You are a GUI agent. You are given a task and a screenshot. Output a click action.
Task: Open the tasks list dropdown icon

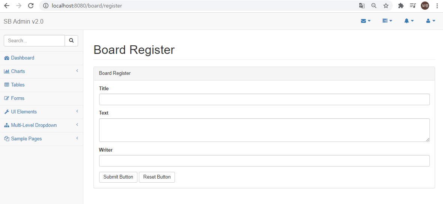pos(387,21)
